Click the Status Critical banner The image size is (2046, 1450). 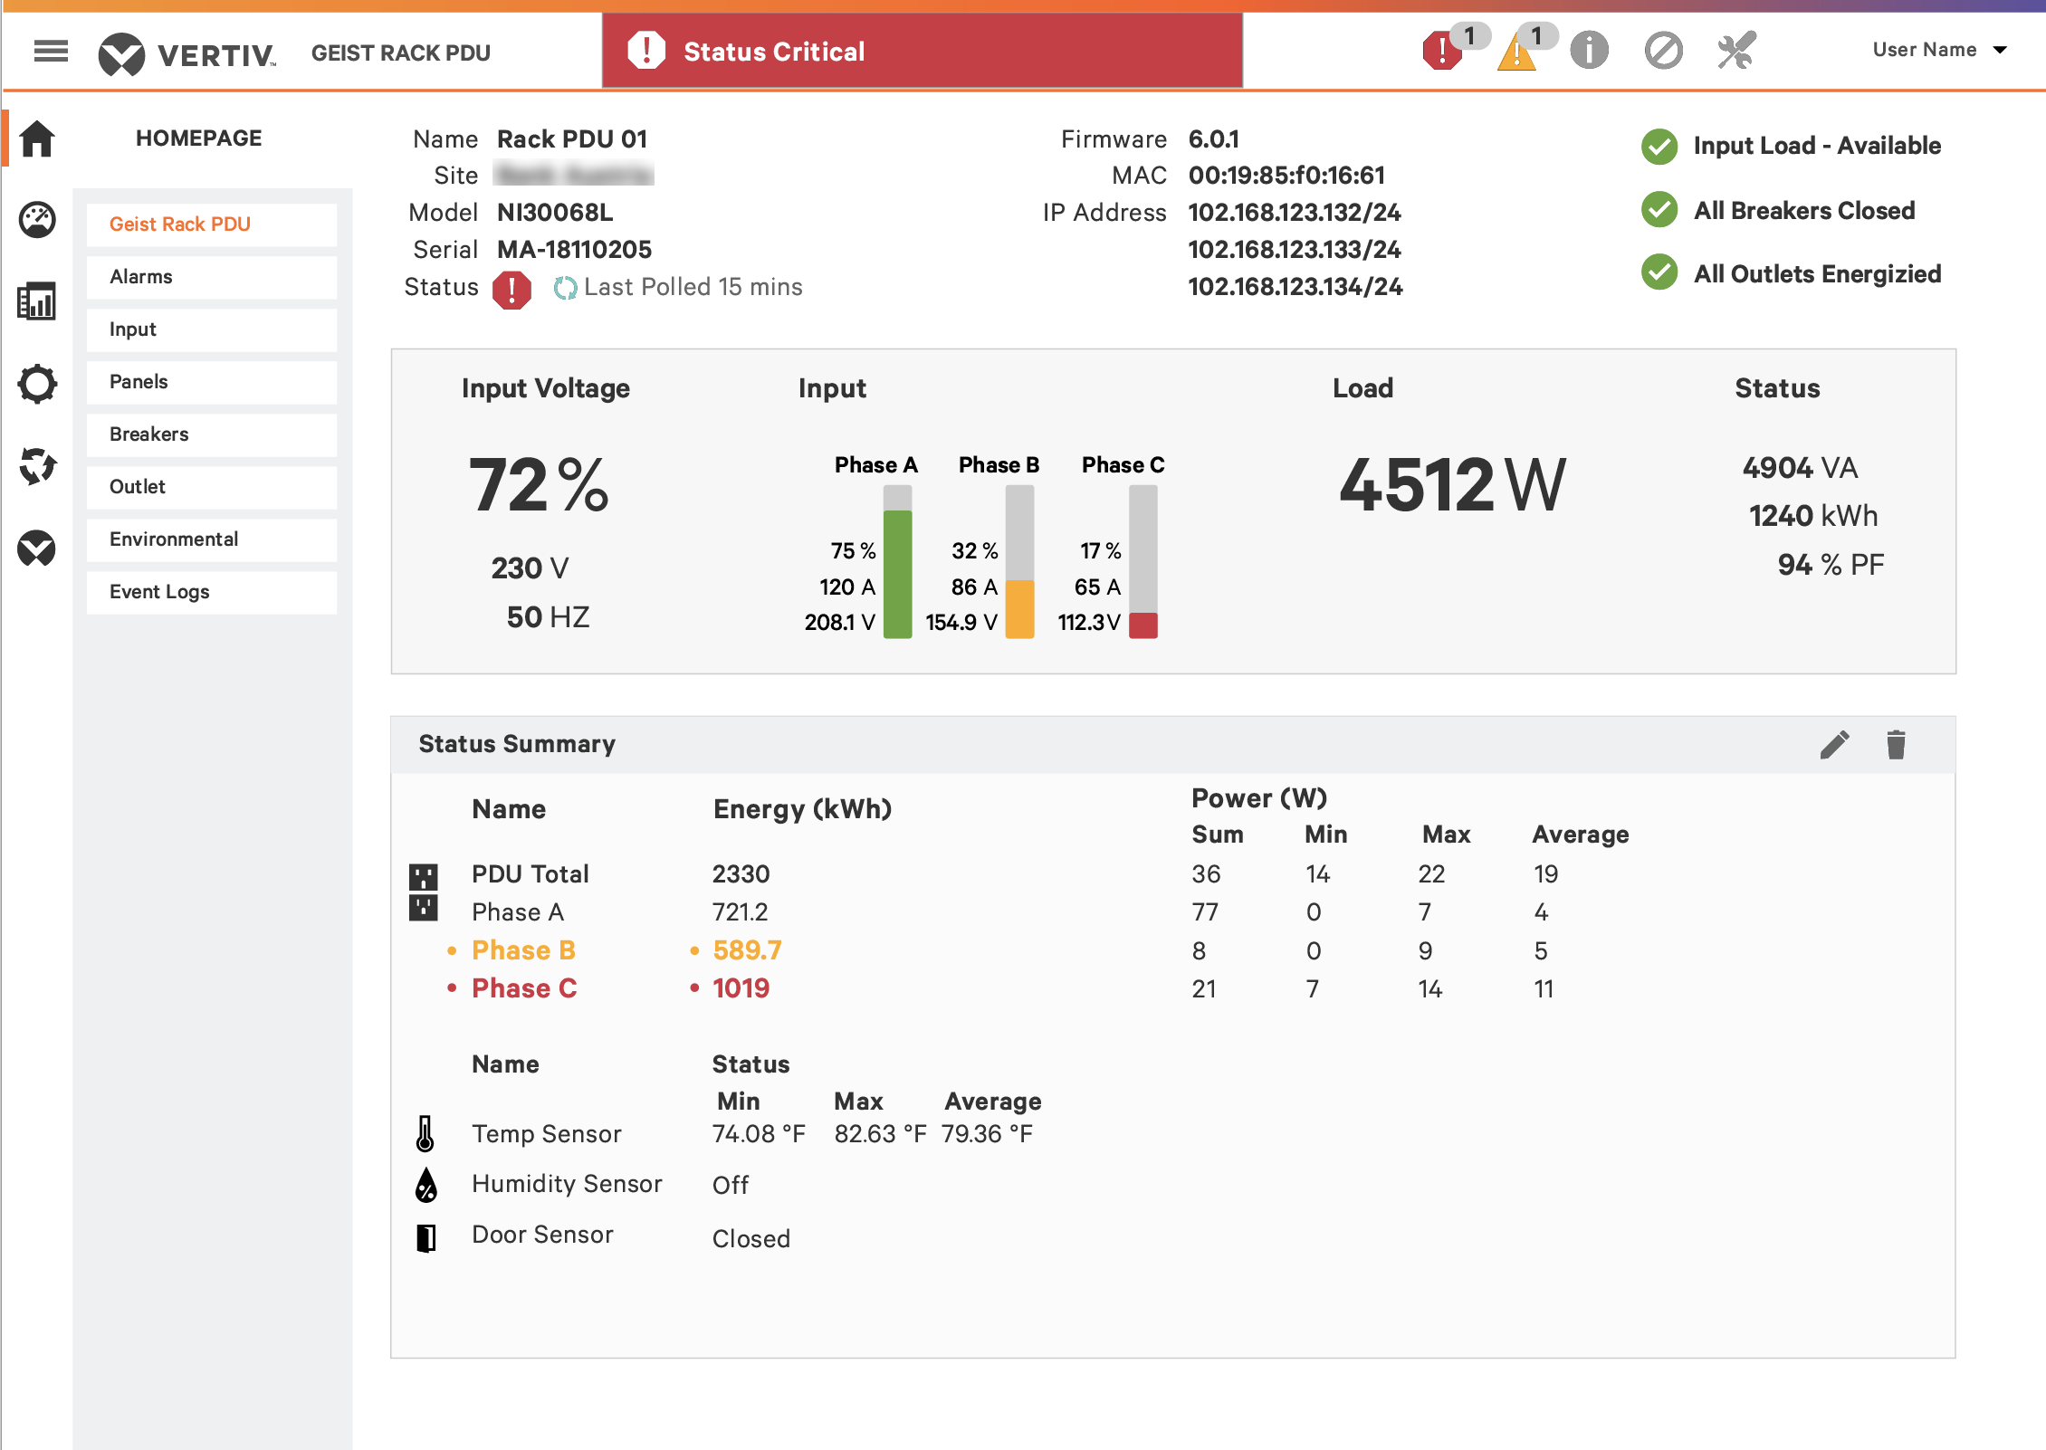pyautogui.click(x=923, y=51)
